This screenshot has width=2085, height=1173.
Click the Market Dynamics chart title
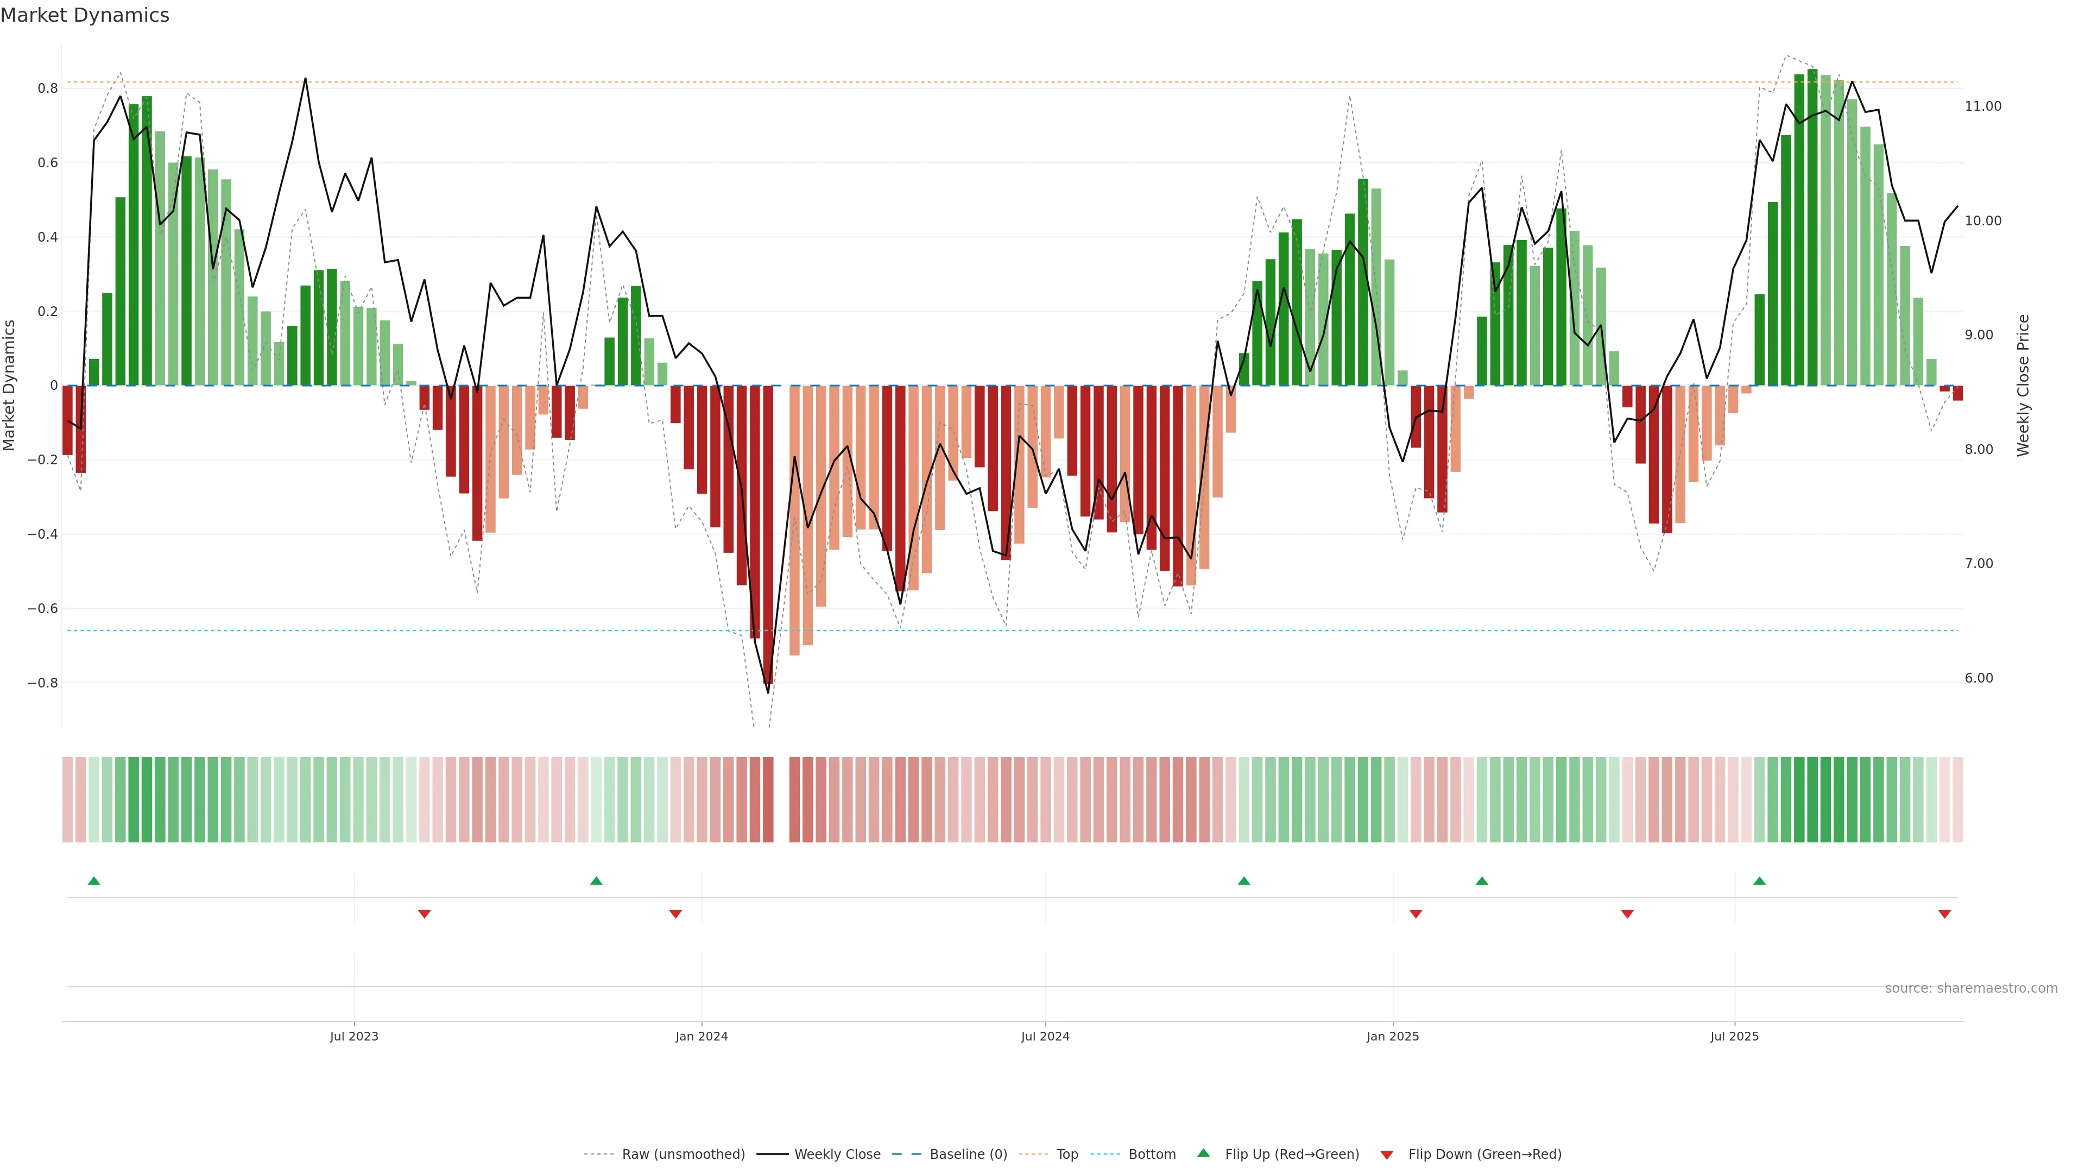point(85,15)
